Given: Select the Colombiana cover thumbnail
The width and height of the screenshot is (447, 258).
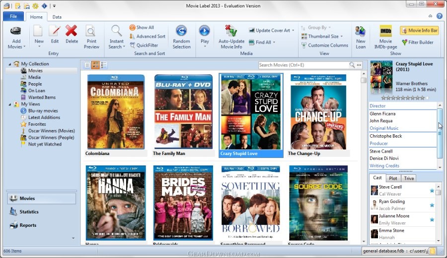Looking at the screenshot, I should pos(116,111).
